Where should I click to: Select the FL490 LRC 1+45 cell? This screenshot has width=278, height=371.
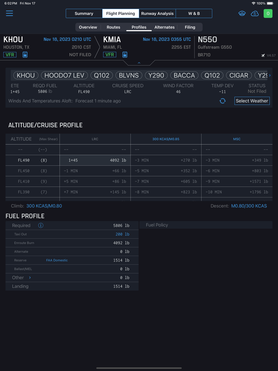pyautogui.click(x=95, y=160)
